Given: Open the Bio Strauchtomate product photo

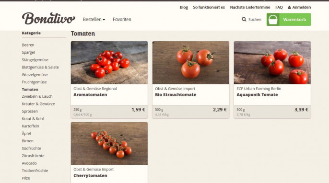Looking at the screenshot, I should (191, 63).
